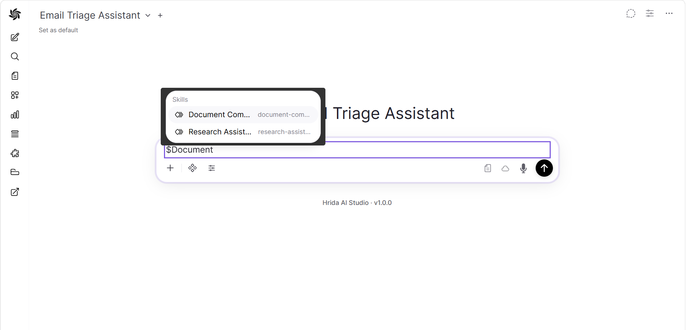Expand Email Triage Assistant model dropdown
The image size is (686, 330).
148,15
